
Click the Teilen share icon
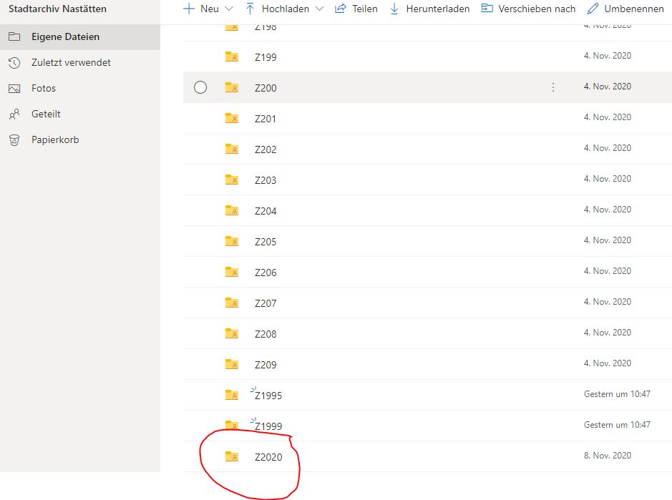point(341,9)
